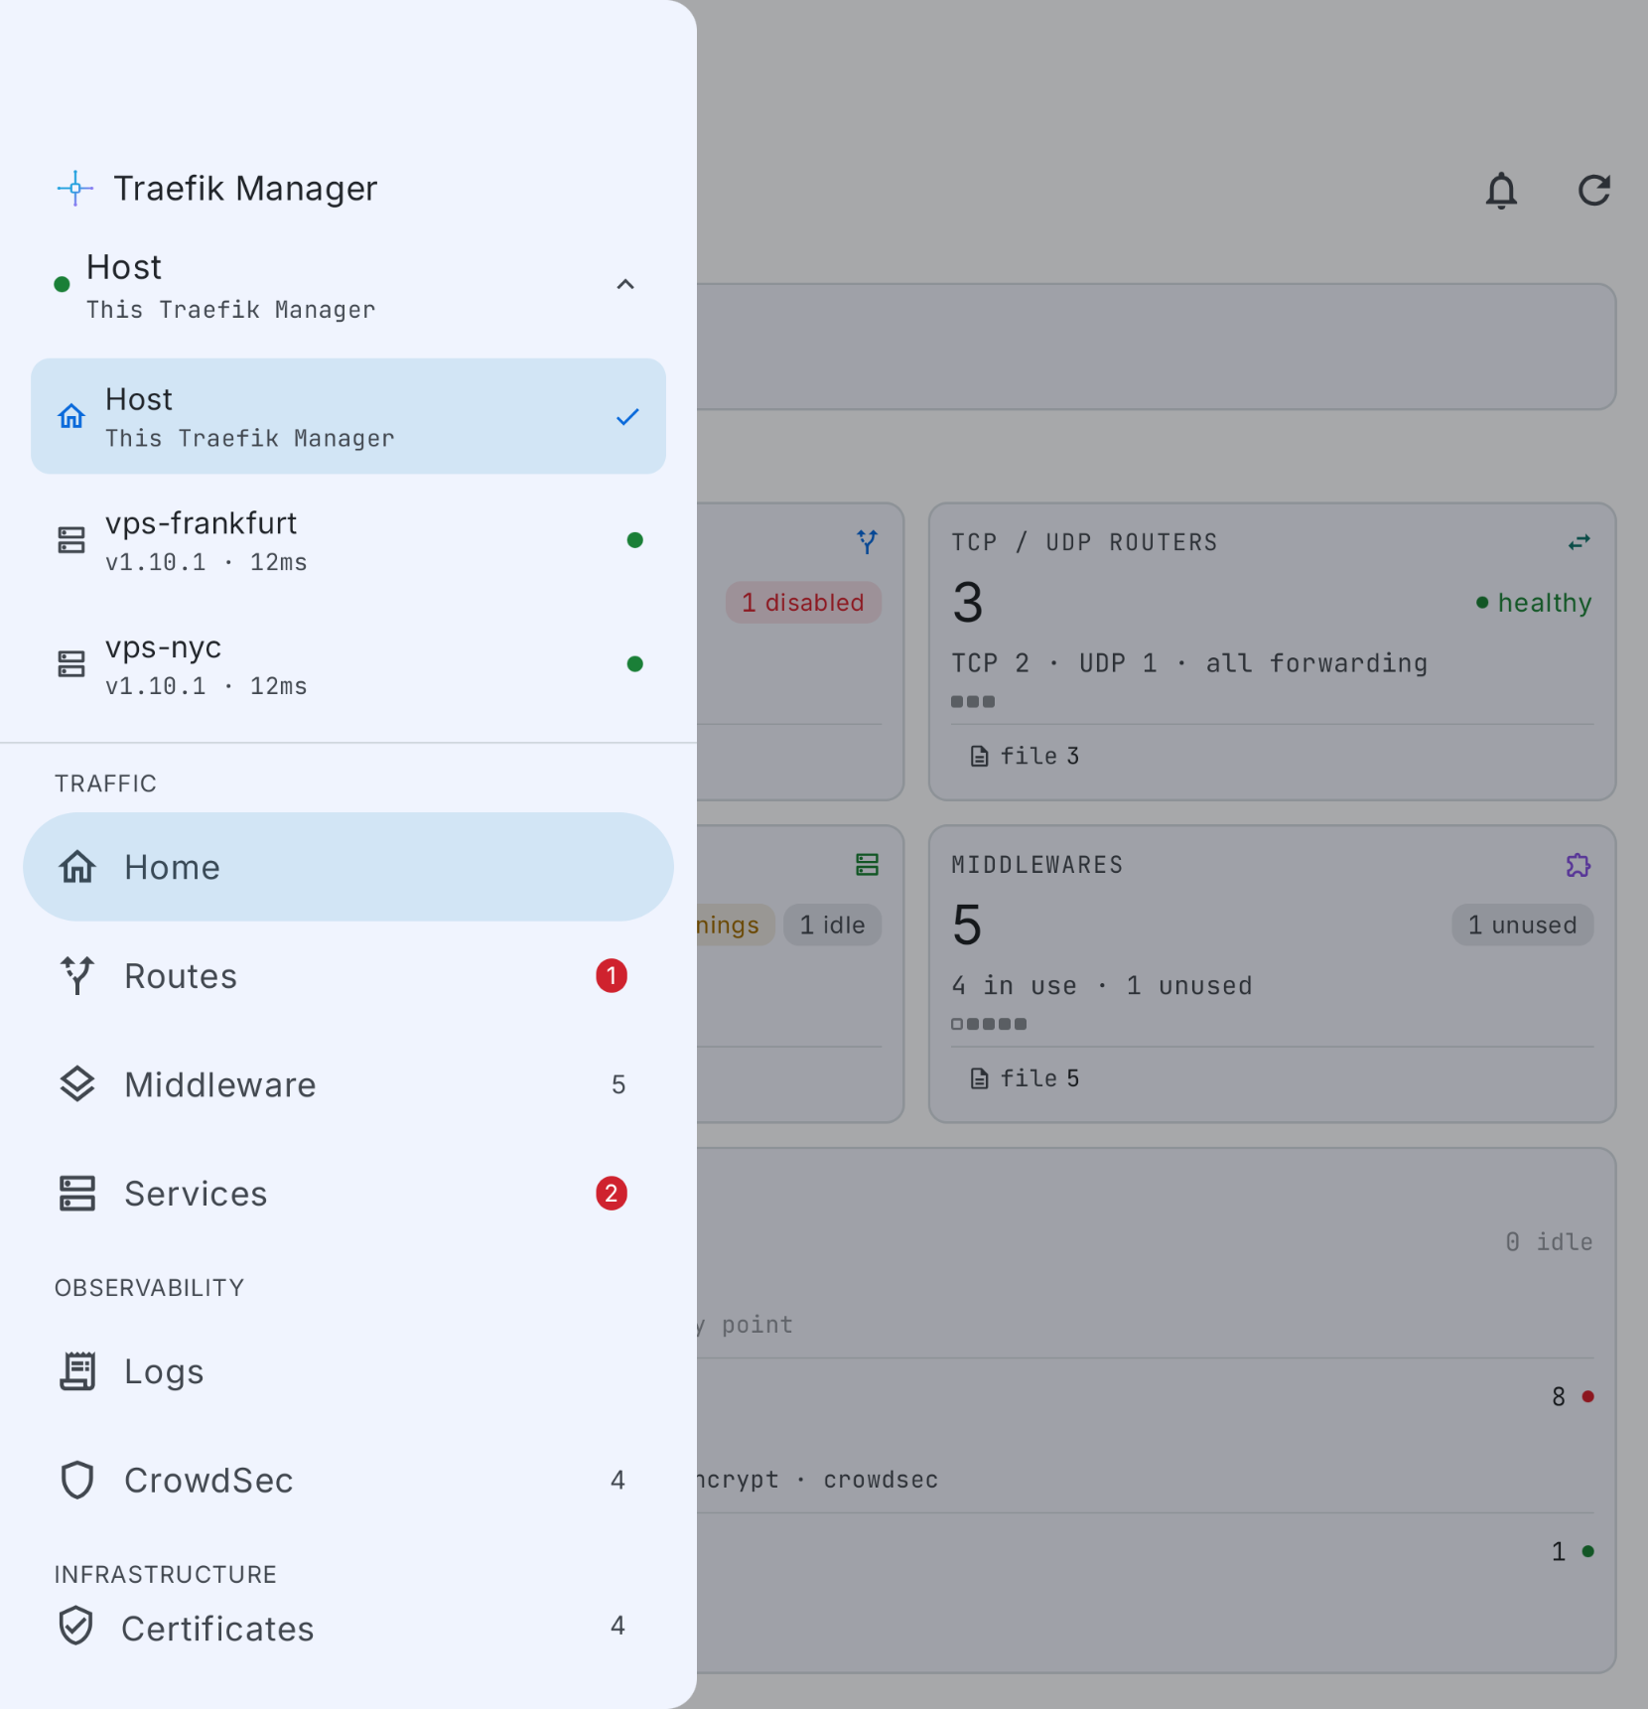Click the TRAFFIC section heading
Image resolution: width=1648 pixels, height=1709 pixels.
coord(105,783)
